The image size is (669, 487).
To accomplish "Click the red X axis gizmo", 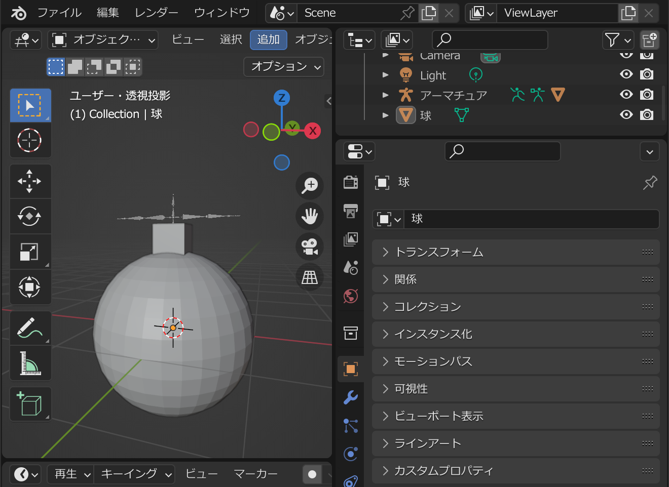I will coord(313,131).
